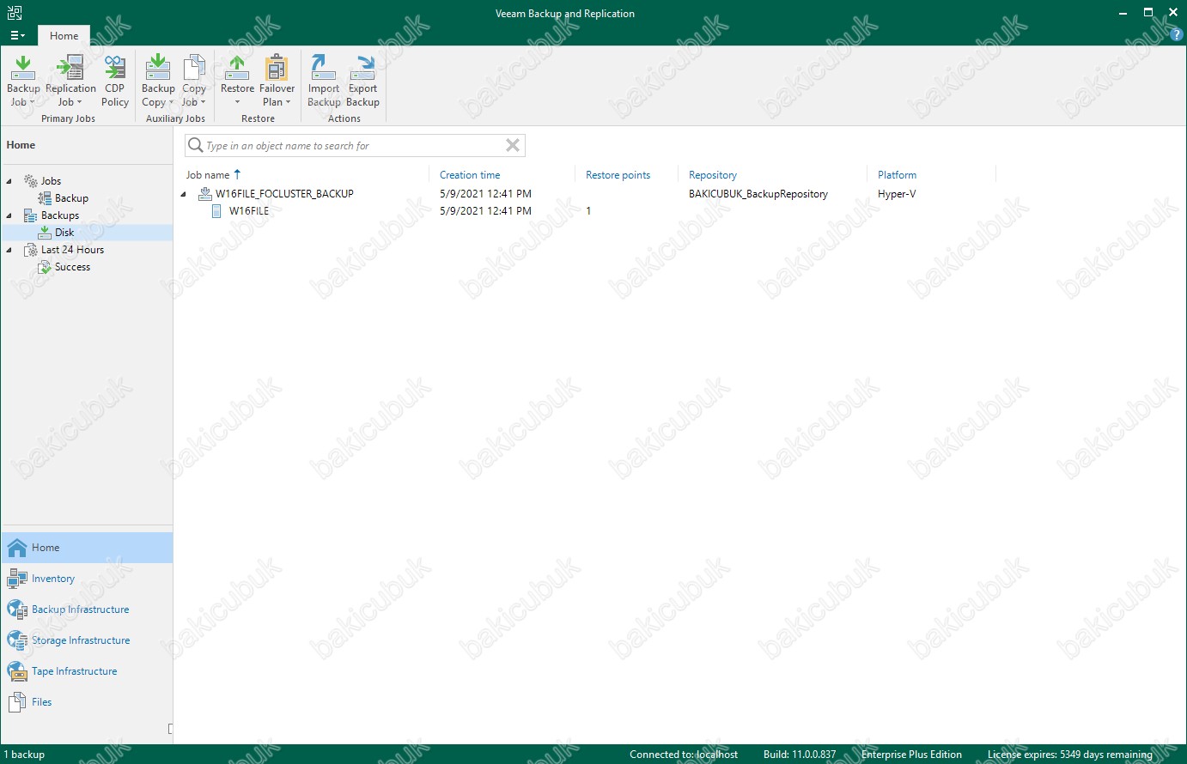
Task: Click the navigation pane options handle
Action: [x=170, y=729]
